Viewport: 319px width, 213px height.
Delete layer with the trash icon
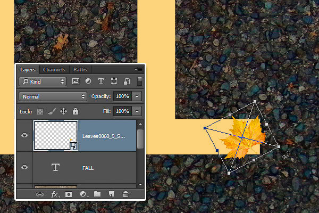[x=125, y=194]
